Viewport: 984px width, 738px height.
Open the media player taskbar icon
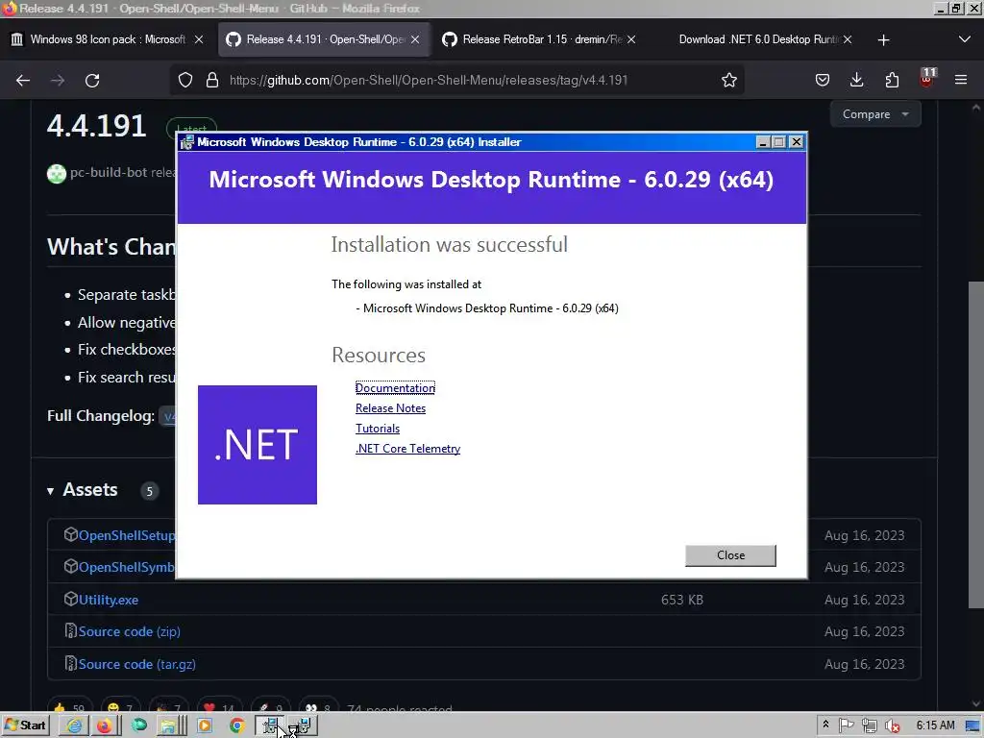(x=205, y=726)
